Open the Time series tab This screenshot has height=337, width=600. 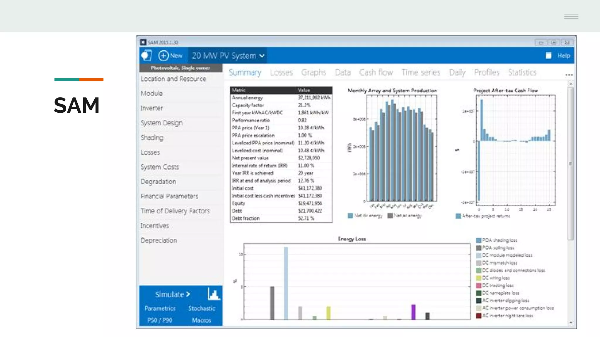tap(421, 72)
